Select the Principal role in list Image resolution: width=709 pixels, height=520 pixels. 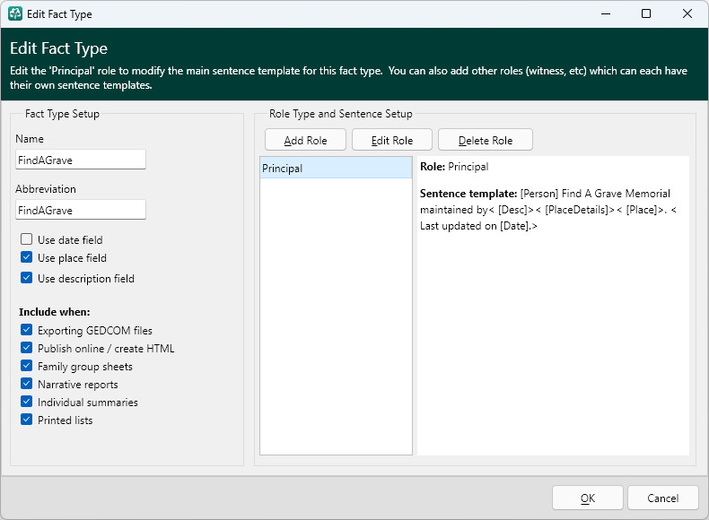pyautogui.click(x=336, y=168)
